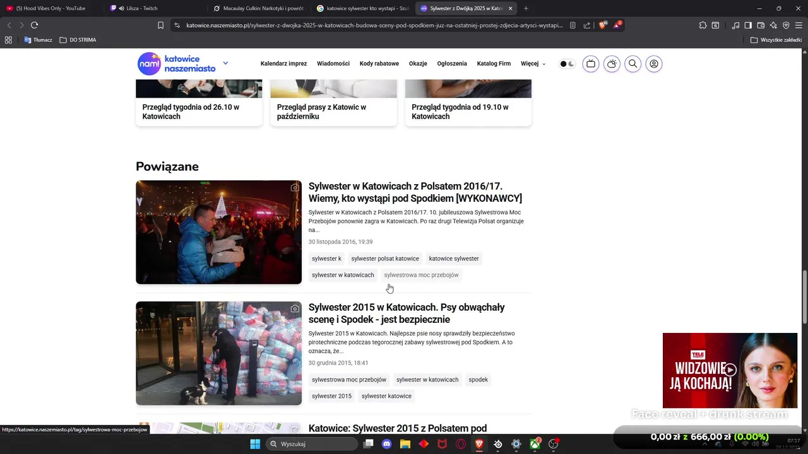808x454 pixels.
Task: Select the 'katowice sylwester' tag
Action: [454, 259]
